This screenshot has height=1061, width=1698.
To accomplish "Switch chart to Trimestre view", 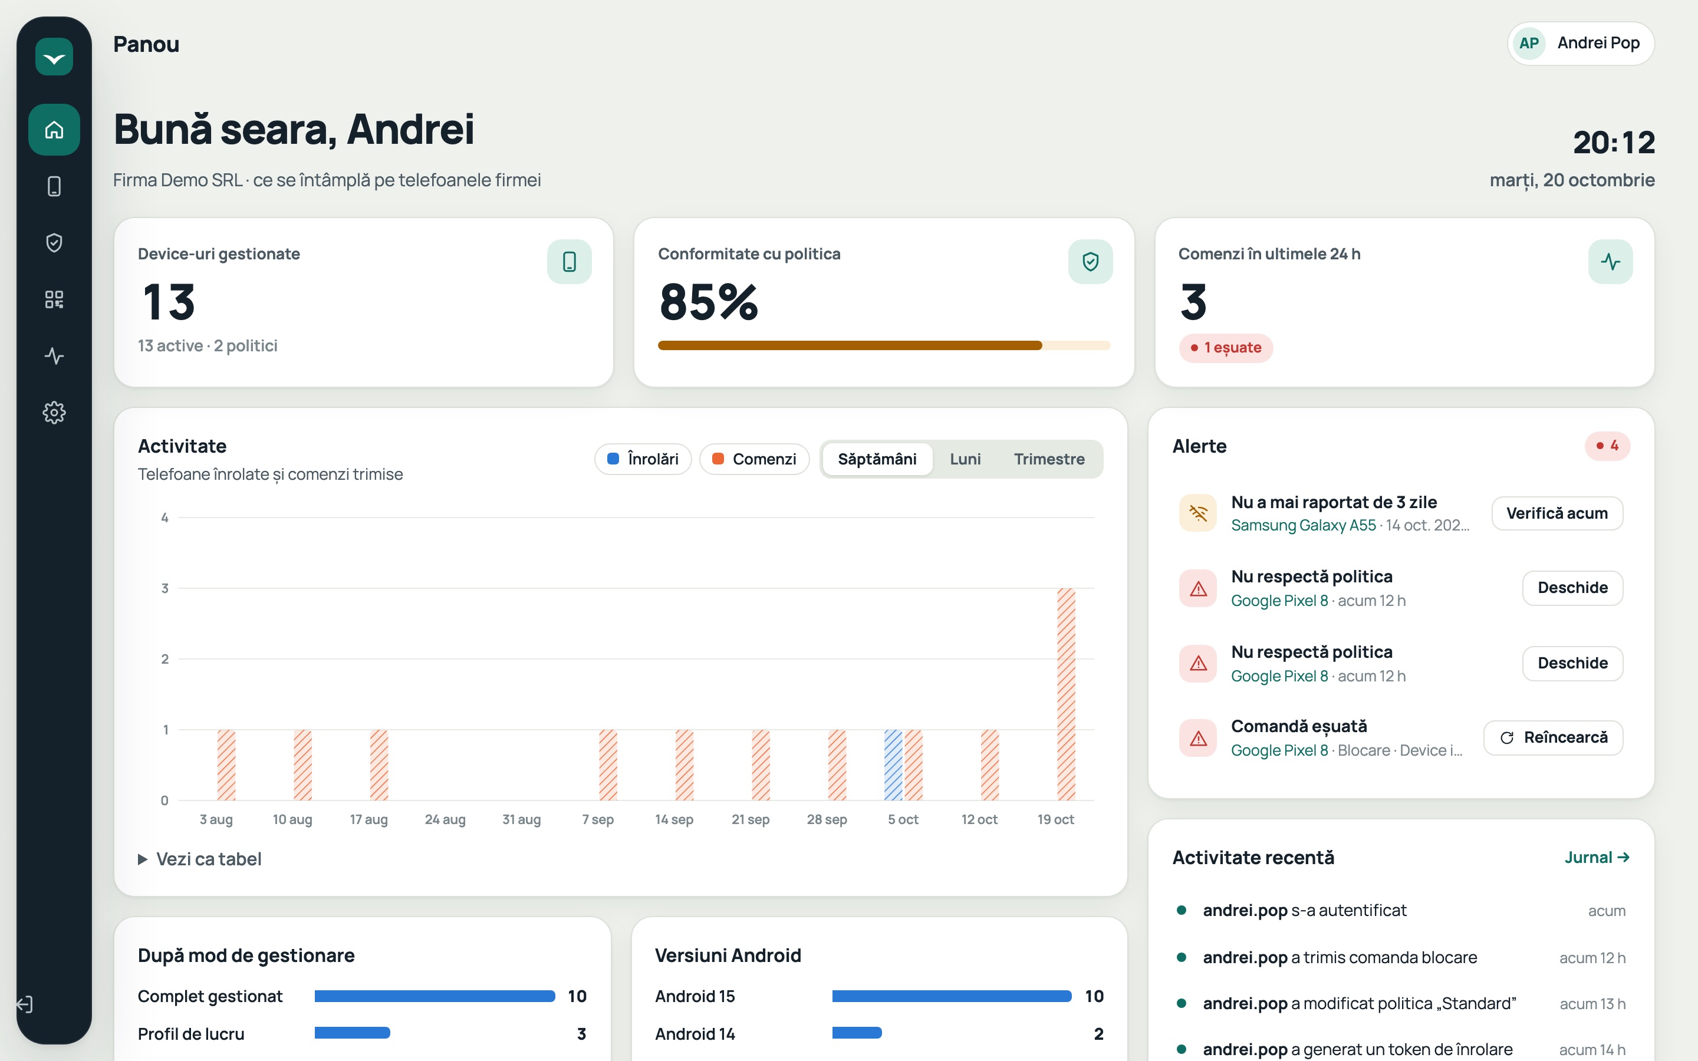I will pos(1049,459).
